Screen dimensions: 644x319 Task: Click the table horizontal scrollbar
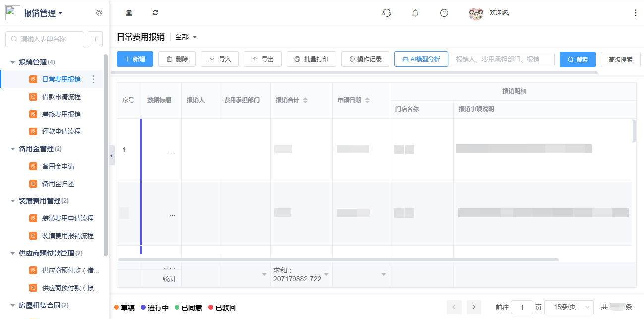point(338,259)
